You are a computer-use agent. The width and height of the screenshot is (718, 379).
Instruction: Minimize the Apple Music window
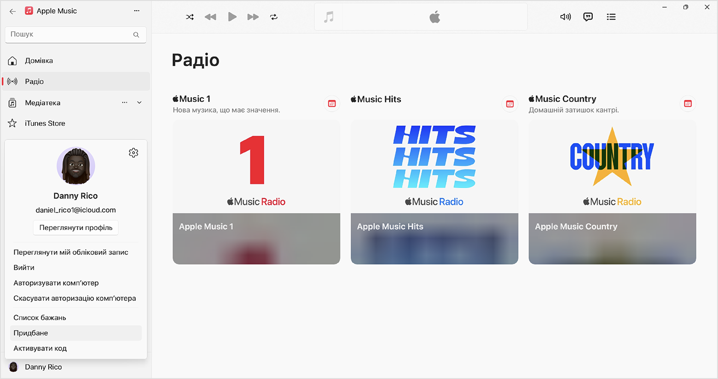tap(665, 7)
